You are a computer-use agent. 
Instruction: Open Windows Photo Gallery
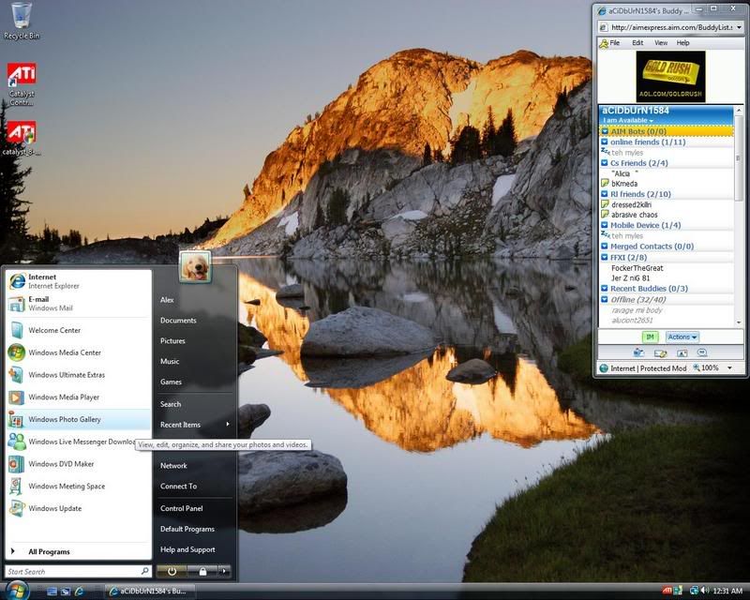(x=79, y=419)
